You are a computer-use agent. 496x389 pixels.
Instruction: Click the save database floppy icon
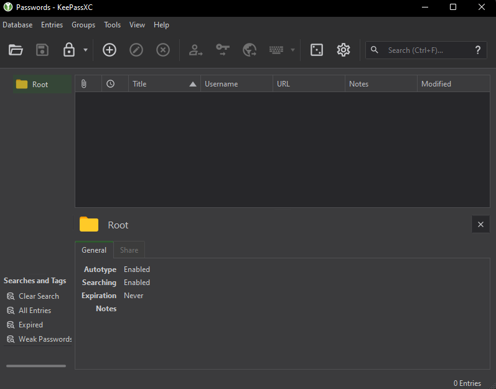42,50
